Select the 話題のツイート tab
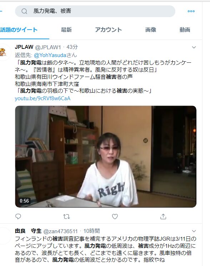Image resolution: width=210 pixels, height=266 pixels. coord(19,30)
